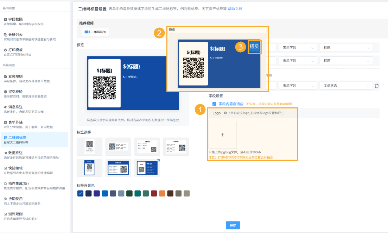388x233 pixels.
Task: Click the plus box to upload logo
Action: 223,135
